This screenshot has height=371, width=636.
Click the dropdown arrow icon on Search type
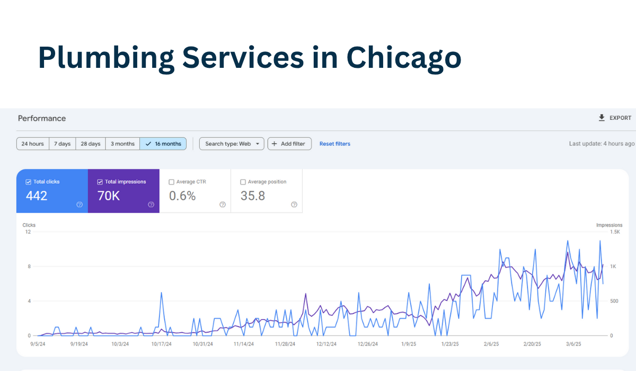coord(258,143)
